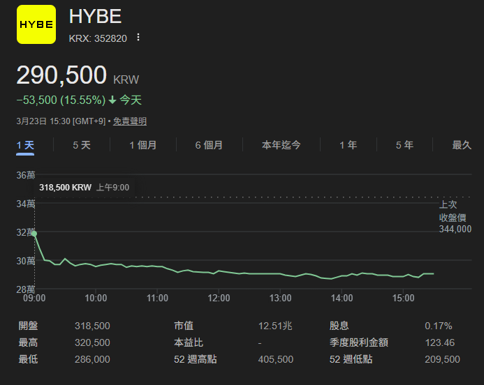Switch to the 5 天 chart range
The image size is (484, 385).
click(82, 145)
